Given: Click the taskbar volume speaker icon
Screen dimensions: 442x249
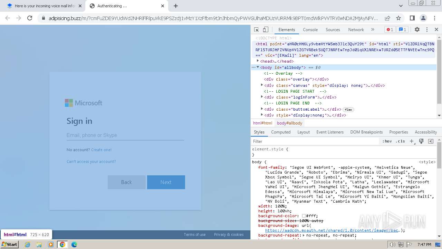Looking at the screenshot, I should click(x=393, y=245).
